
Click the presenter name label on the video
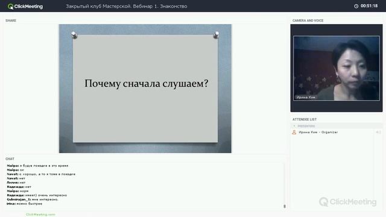pos(306,97)
